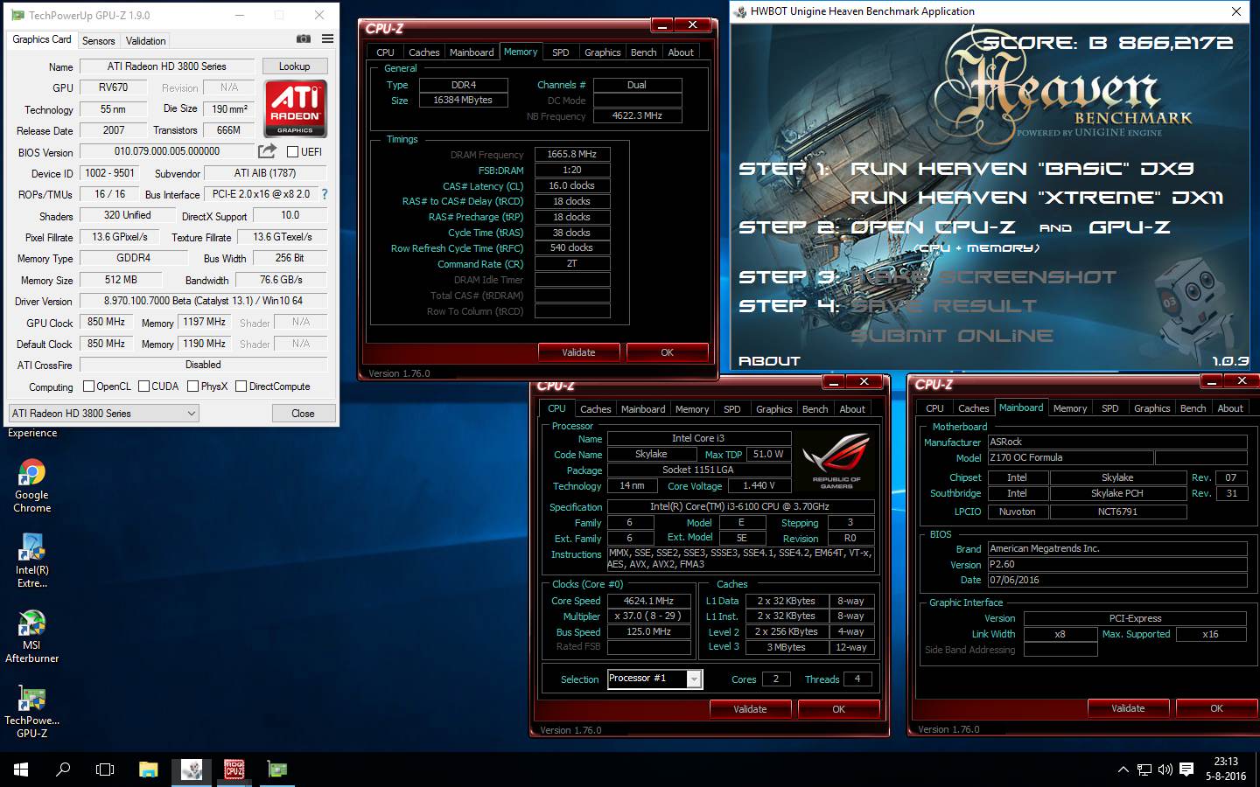Click RUN HEAVEN "XTREME" DX11 option
Viewport: 1260px width, 787px height.
coord(1037,198)
